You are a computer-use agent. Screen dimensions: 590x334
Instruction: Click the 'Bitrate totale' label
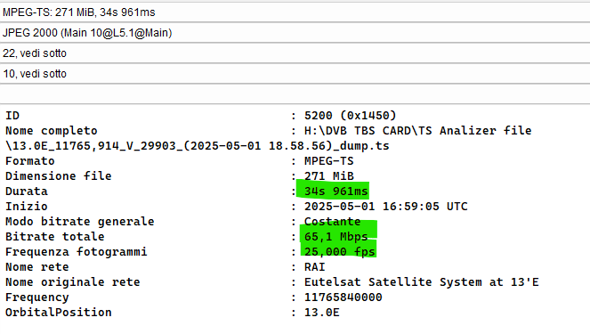54,237
